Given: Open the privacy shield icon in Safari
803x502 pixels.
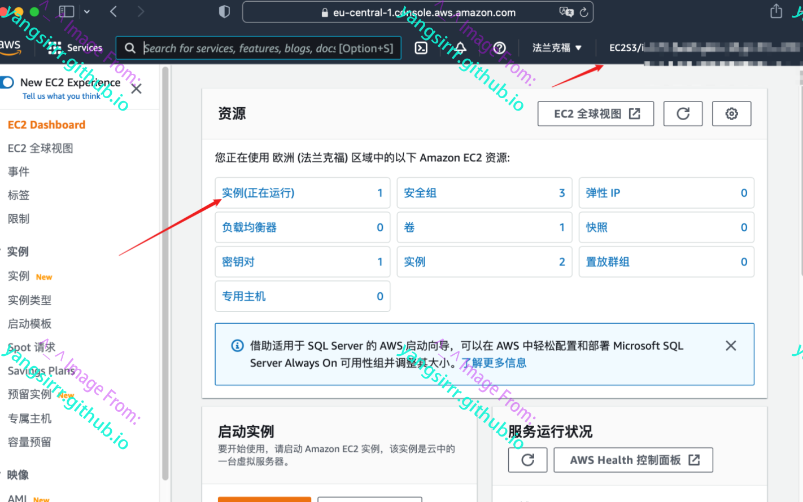Looking at the screenshot, I should [224, 12].
